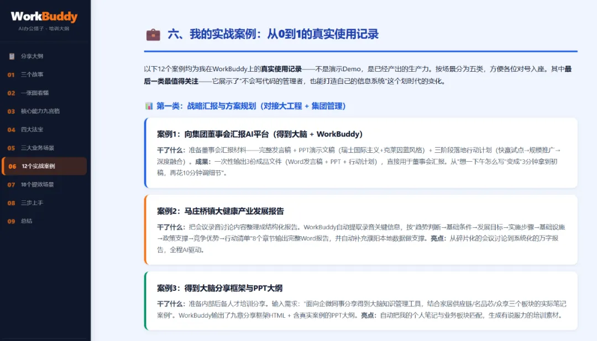Click the bar chart icon before 第一类

click(149, 106)
